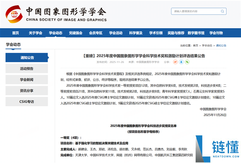
Task: Open the 数字图书馆 navigation item
Action: click(196, 33)
